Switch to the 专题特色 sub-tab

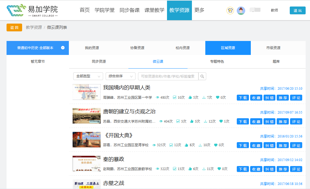[217, 62]
